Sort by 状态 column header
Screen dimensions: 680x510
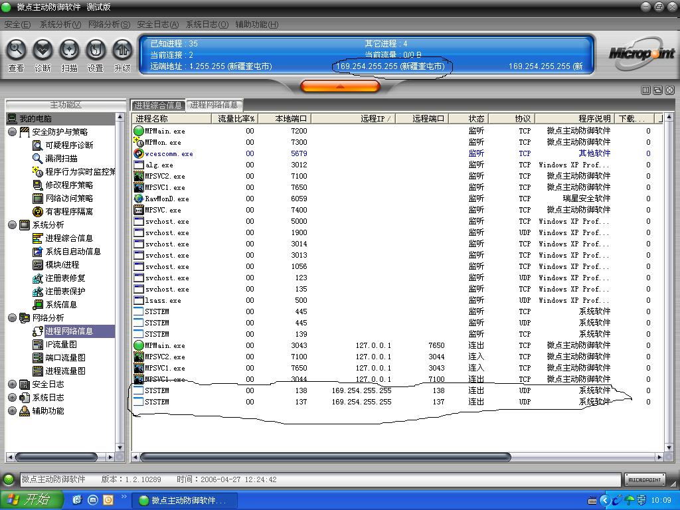coord(469,118)
